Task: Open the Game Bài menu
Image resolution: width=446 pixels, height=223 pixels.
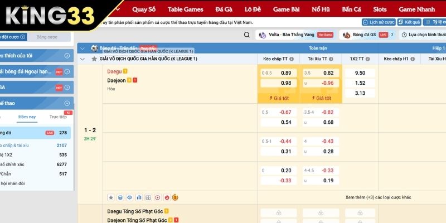Action: (x=286, y=9)
